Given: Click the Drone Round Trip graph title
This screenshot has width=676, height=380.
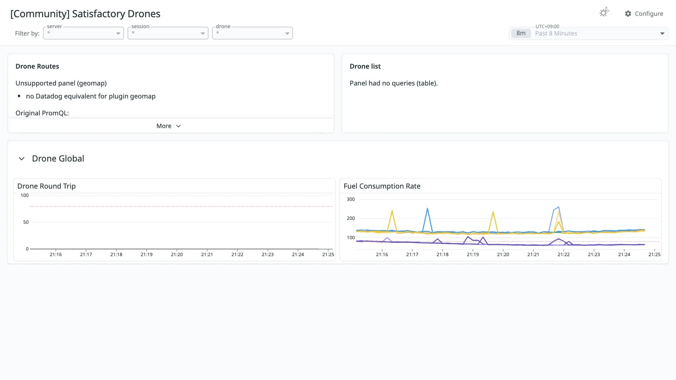Looking at the screenshot, I should pos(46,186).
